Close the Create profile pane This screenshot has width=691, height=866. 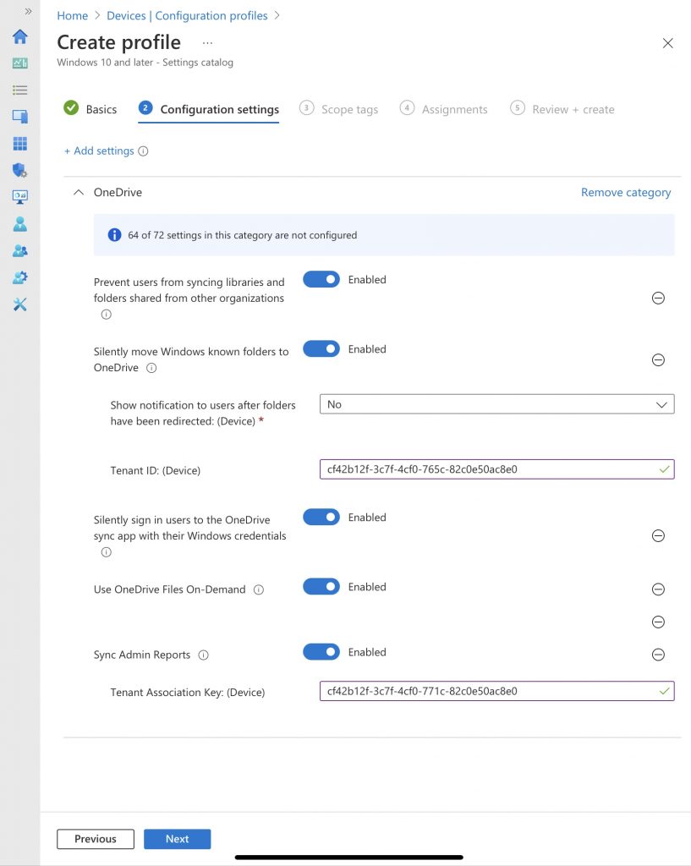(x=668, y=43)
